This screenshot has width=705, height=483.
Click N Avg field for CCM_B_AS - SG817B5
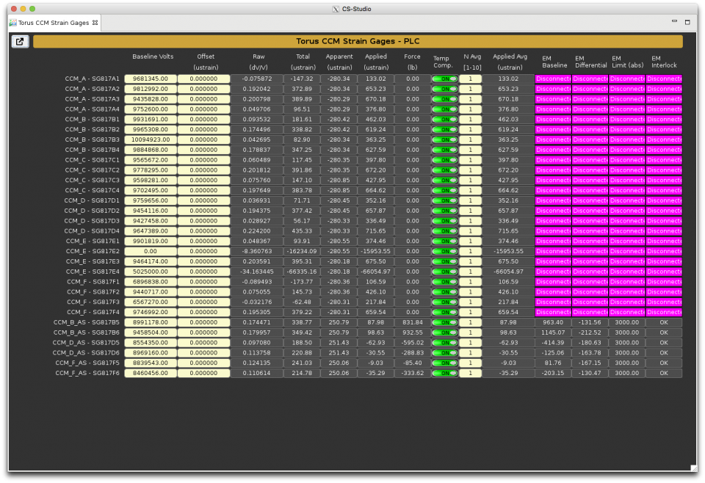470,322
